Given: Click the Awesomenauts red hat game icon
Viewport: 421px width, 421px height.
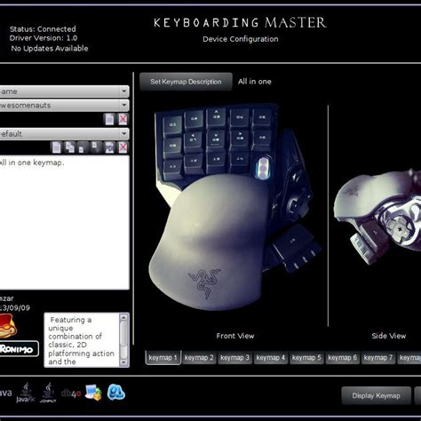Looking at the screenshot, I should tap(7, 326).
